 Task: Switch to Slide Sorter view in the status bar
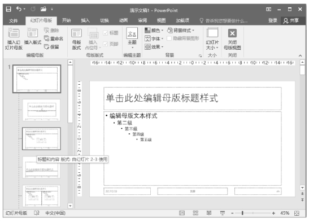point(195,213)
